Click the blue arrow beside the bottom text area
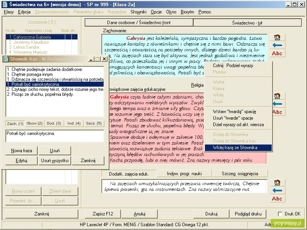The width and height of the screenshot is (307, 230). coord(277,191)
